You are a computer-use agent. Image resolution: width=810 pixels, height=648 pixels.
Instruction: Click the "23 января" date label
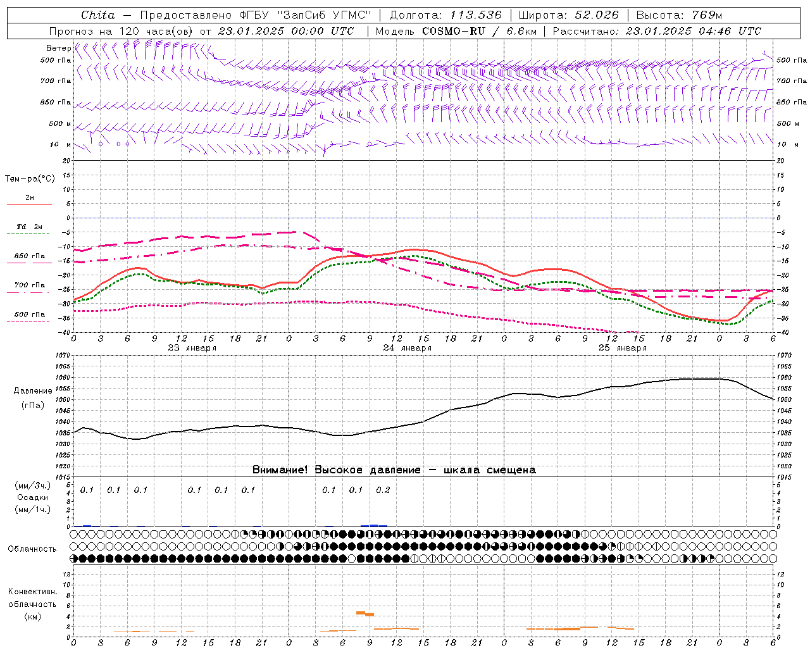tap(192, 348)
